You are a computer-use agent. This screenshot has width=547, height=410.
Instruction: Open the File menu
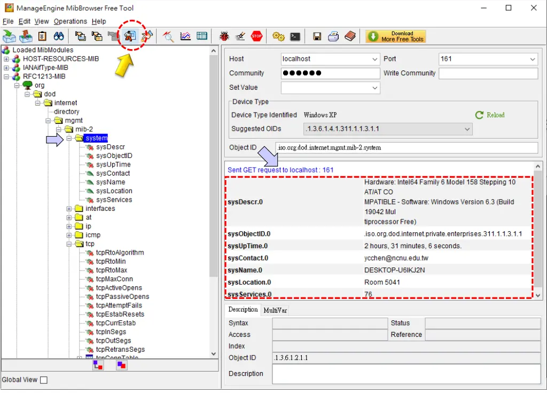coord(8,21)
